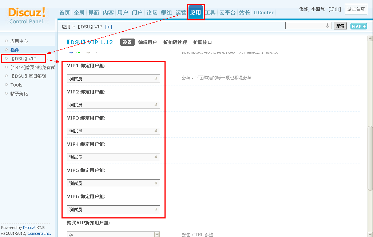Screen dimensions: 373x237
Task: Click the list box scroll-up arrow
Action: [157, 234]
